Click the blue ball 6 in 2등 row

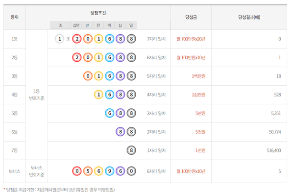110,57
